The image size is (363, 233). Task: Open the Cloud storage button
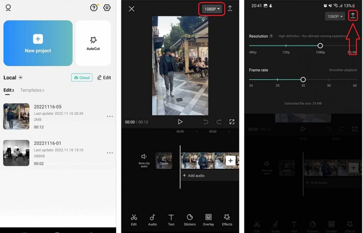click(x=82, y=78)
